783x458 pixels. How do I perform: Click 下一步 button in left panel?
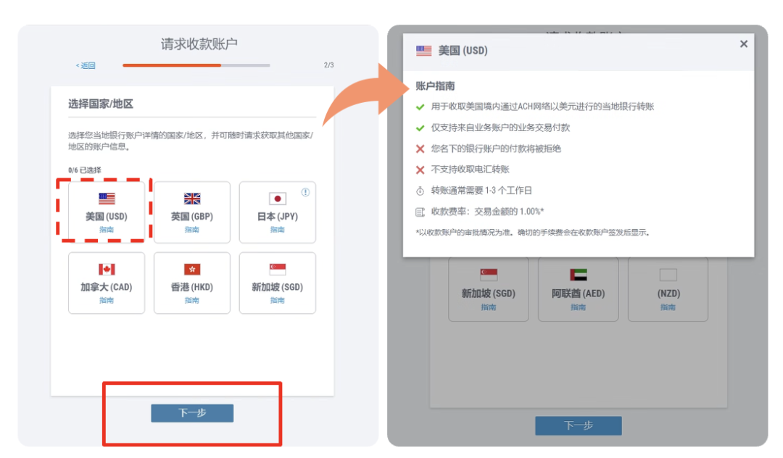192,413
